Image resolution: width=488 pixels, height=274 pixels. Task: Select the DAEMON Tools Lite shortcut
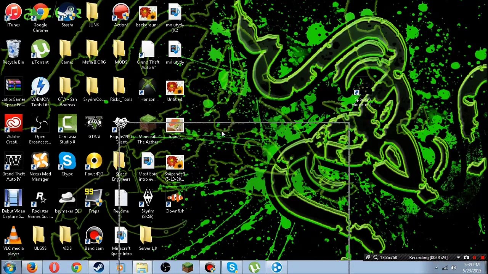(x=40, y=92)
